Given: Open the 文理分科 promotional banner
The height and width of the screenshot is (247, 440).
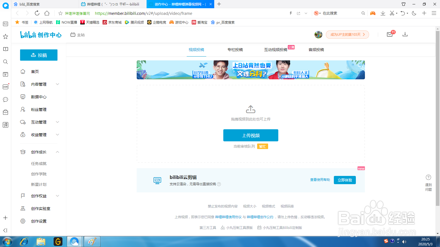Looking at the screenshot, I should (x=251, y=70).
